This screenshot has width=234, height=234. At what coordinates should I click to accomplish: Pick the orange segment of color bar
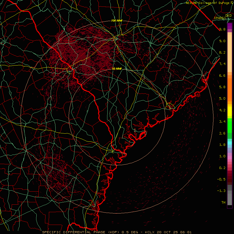(230, 89)
